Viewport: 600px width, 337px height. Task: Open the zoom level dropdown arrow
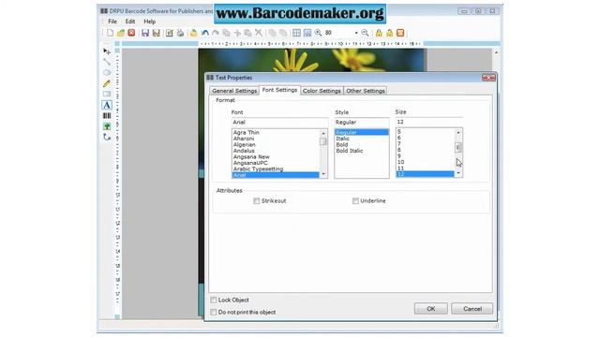356,33
